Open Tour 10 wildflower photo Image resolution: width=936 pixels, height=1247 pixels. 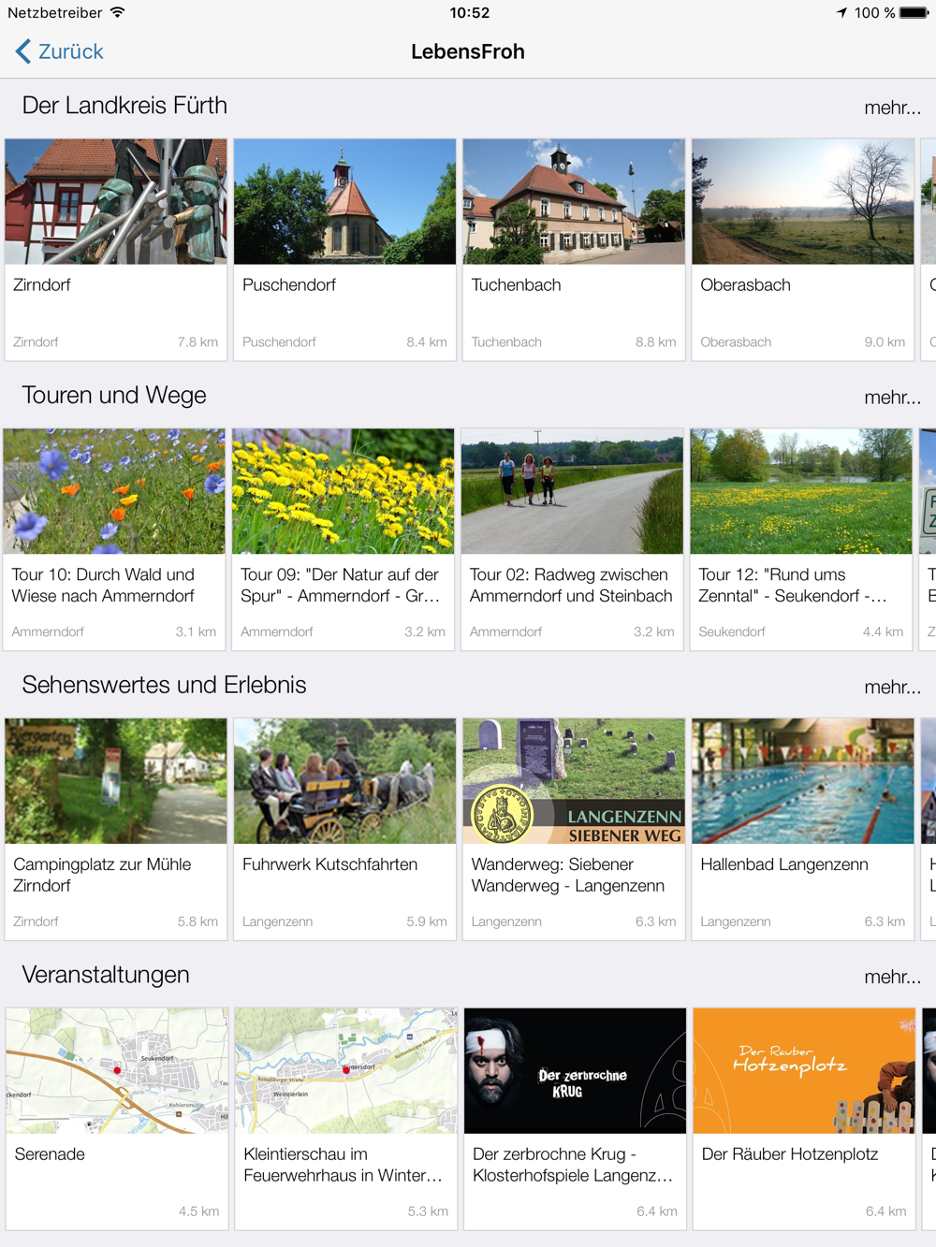tap(114, 491)
